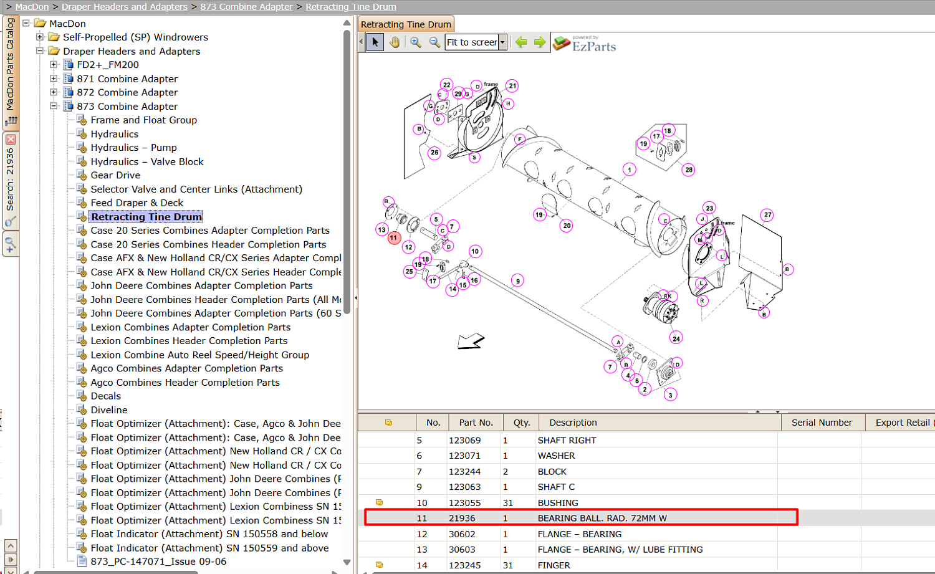Collapse the diagram toolbar with the left handle arrow
This screenshot has width=935, height=574.
pos(361,42)
